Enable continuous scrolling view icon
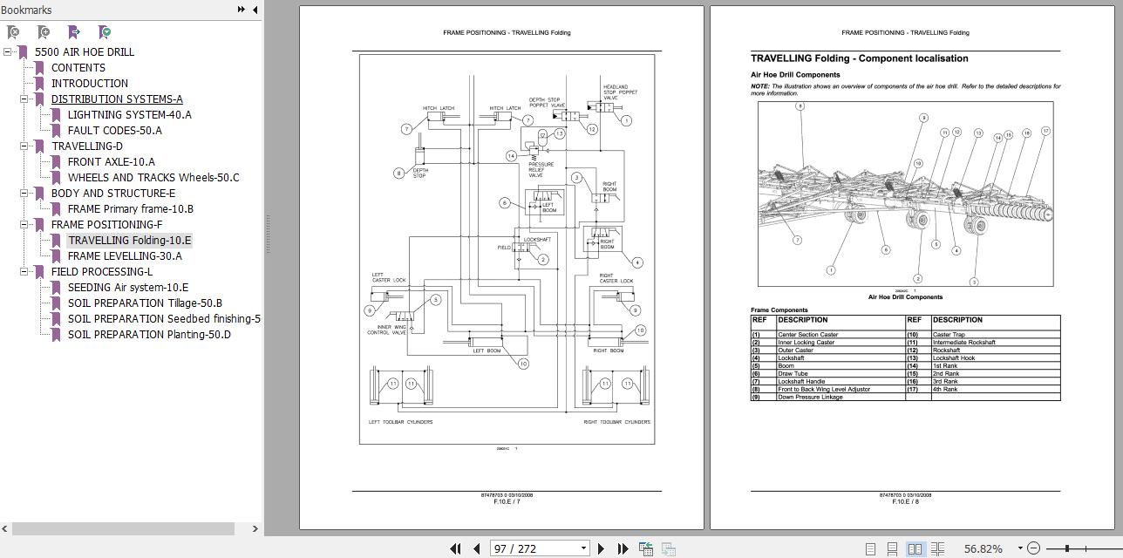This screenshot has height=558, width=1123. tap(892, 548)
